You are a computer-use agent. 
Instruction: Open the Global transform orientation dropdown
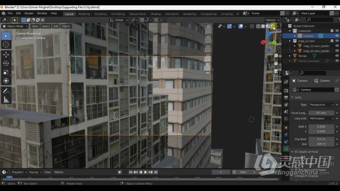[119, 20]
